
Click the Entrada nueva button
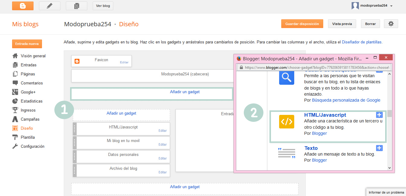click(27, 44)
